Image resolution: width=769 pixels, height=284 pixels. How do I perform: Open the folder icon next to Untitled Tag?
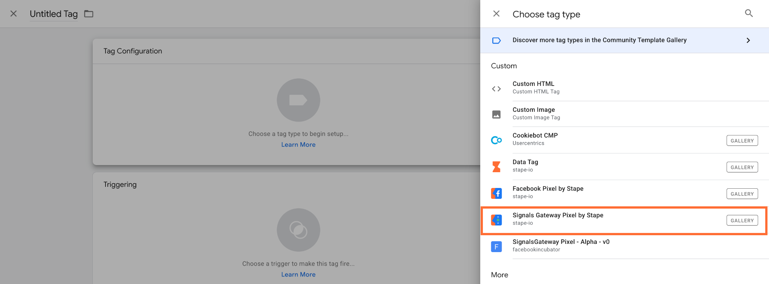(x=89, y=14)
